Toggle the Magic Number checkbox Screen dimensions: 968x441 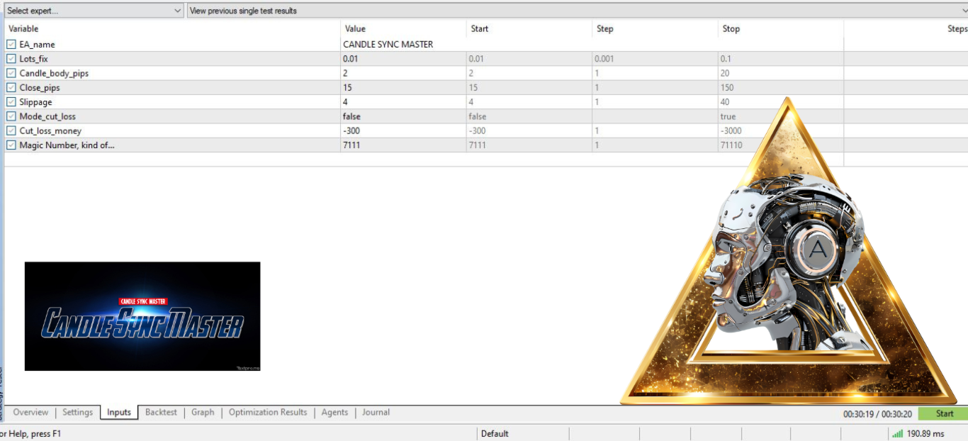click(x=11, y=145)
